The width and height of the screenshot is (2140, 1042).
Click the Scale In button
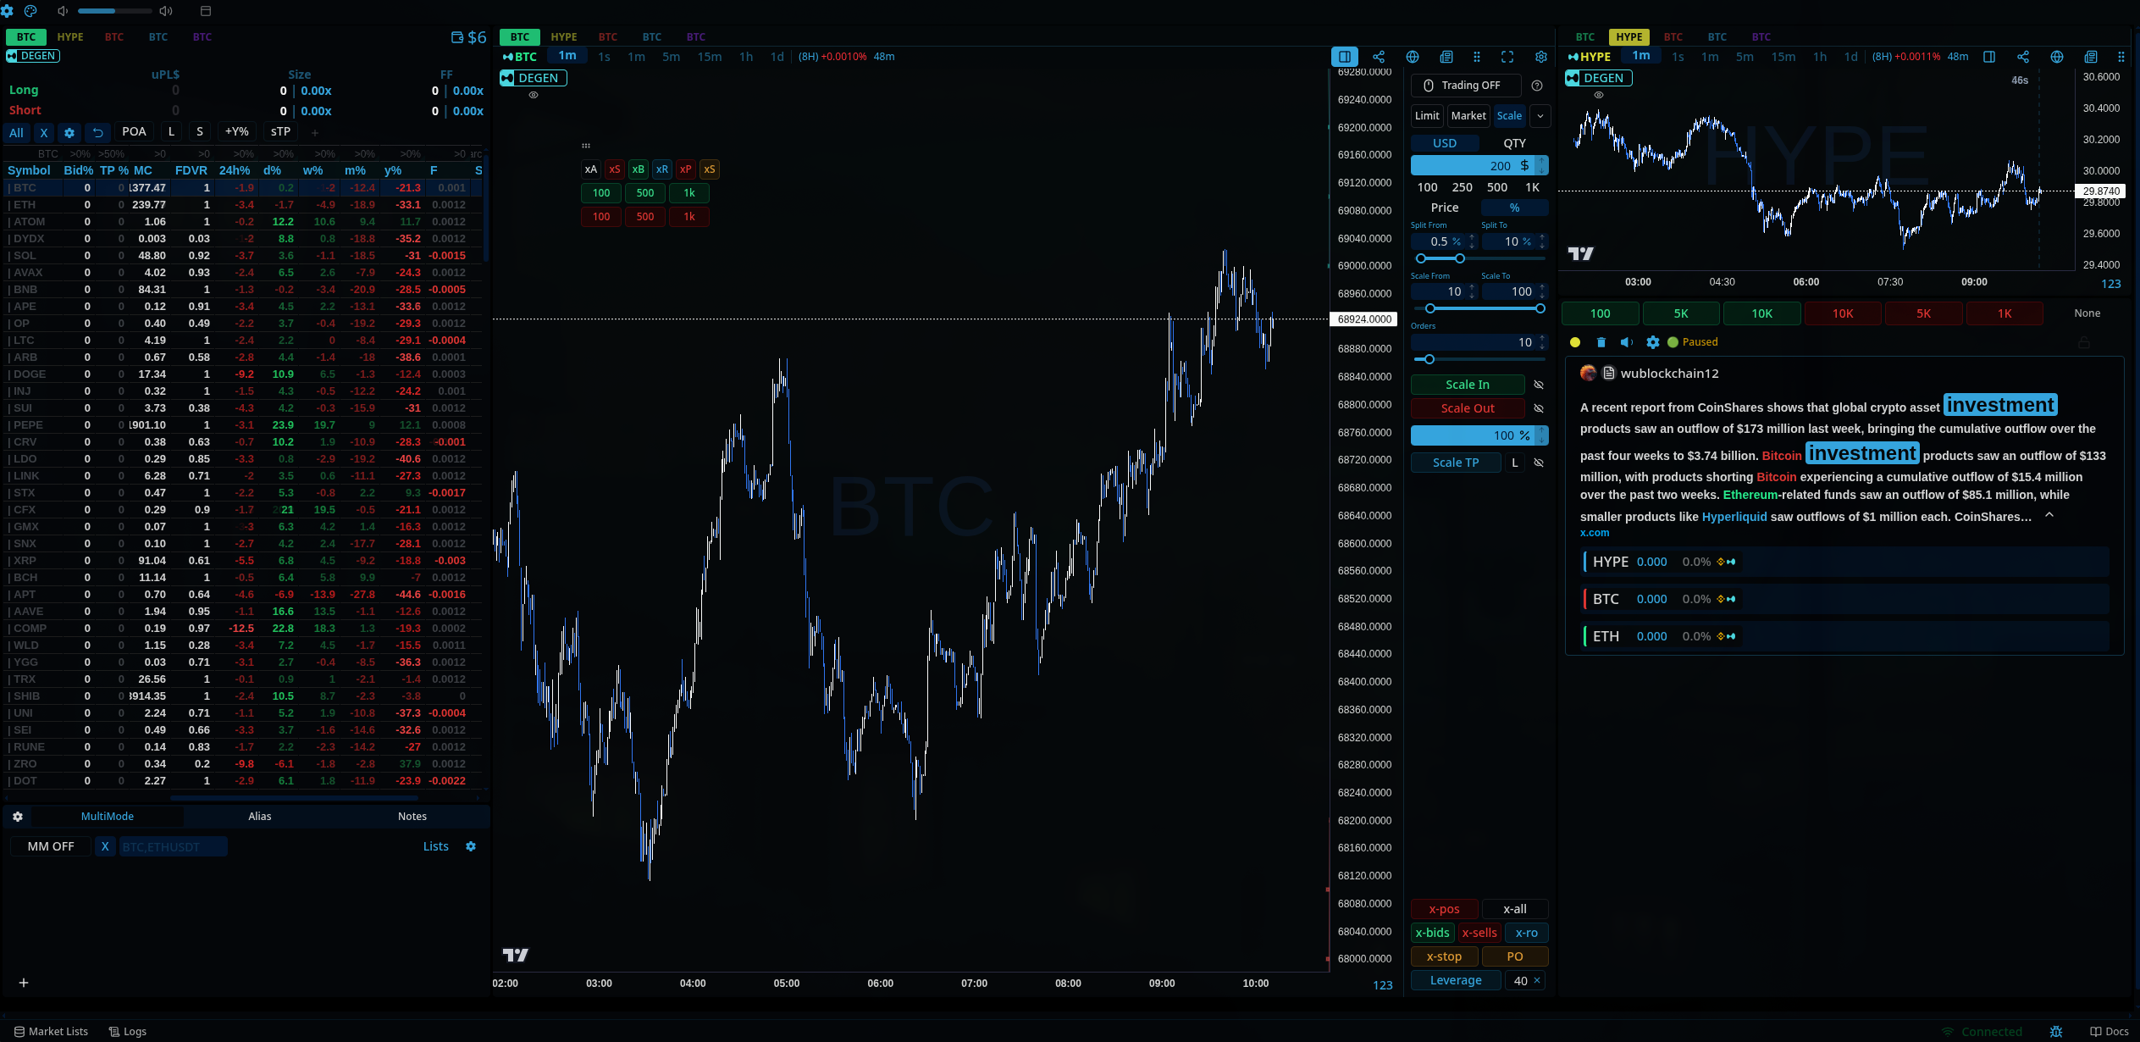[1468, 385]
